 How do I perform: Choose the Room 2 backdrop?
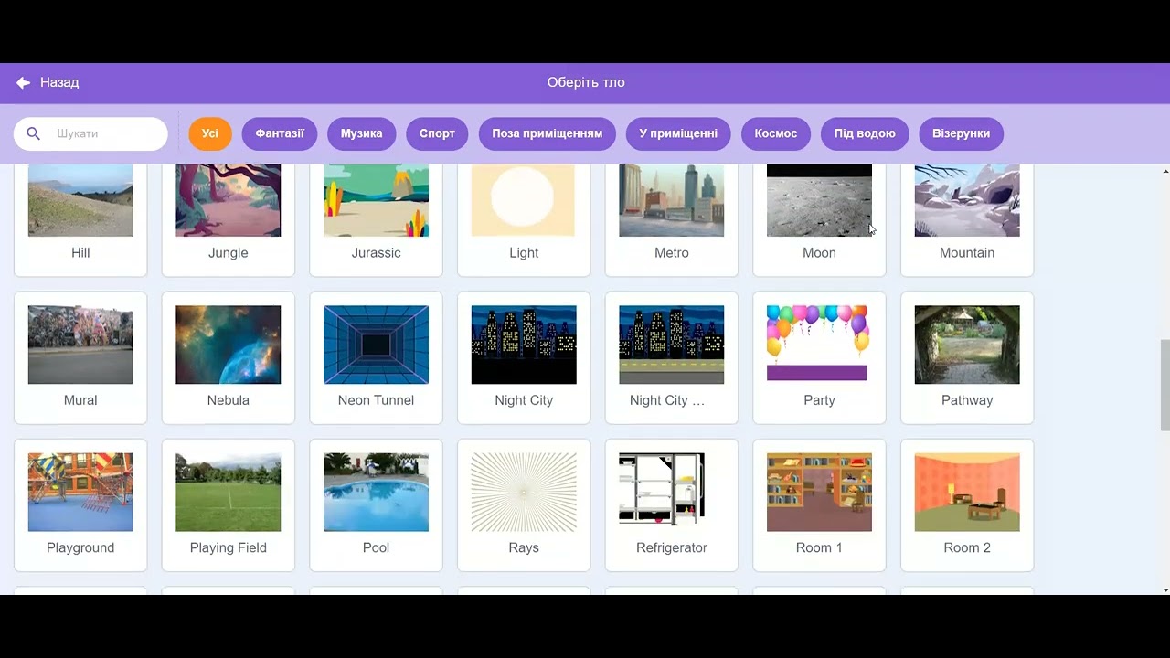point(967,505)
